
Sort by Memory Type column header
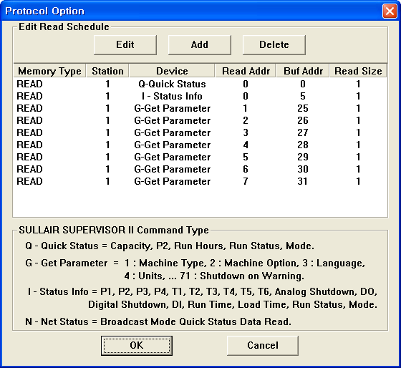49,71
